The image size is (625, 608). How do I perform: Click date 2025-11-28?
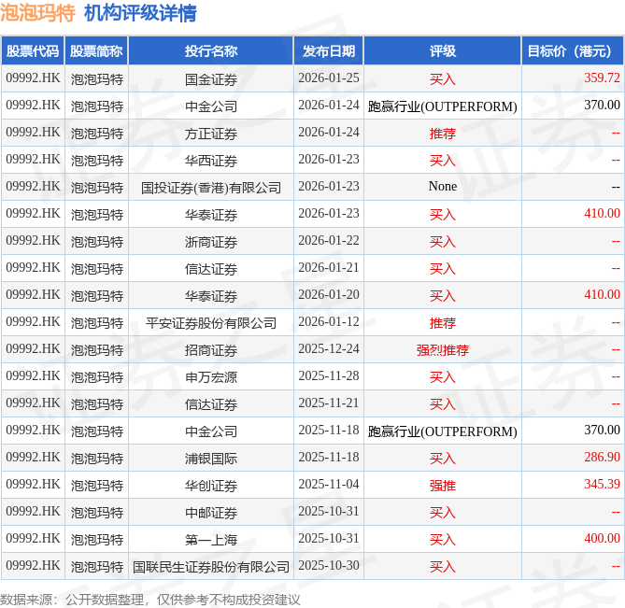pos(329,375)
